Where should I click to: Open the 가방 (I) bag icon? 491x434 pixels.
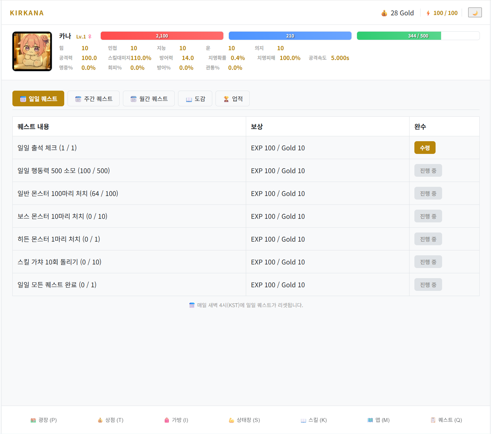click(x=167, y=420)
